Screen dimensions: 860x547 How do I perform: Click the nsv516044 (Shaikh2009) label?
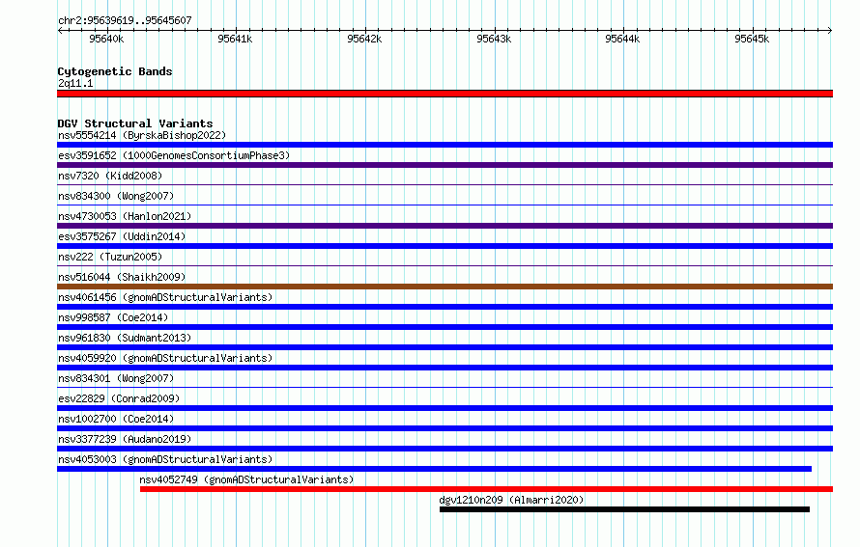[x=122, y=277]
